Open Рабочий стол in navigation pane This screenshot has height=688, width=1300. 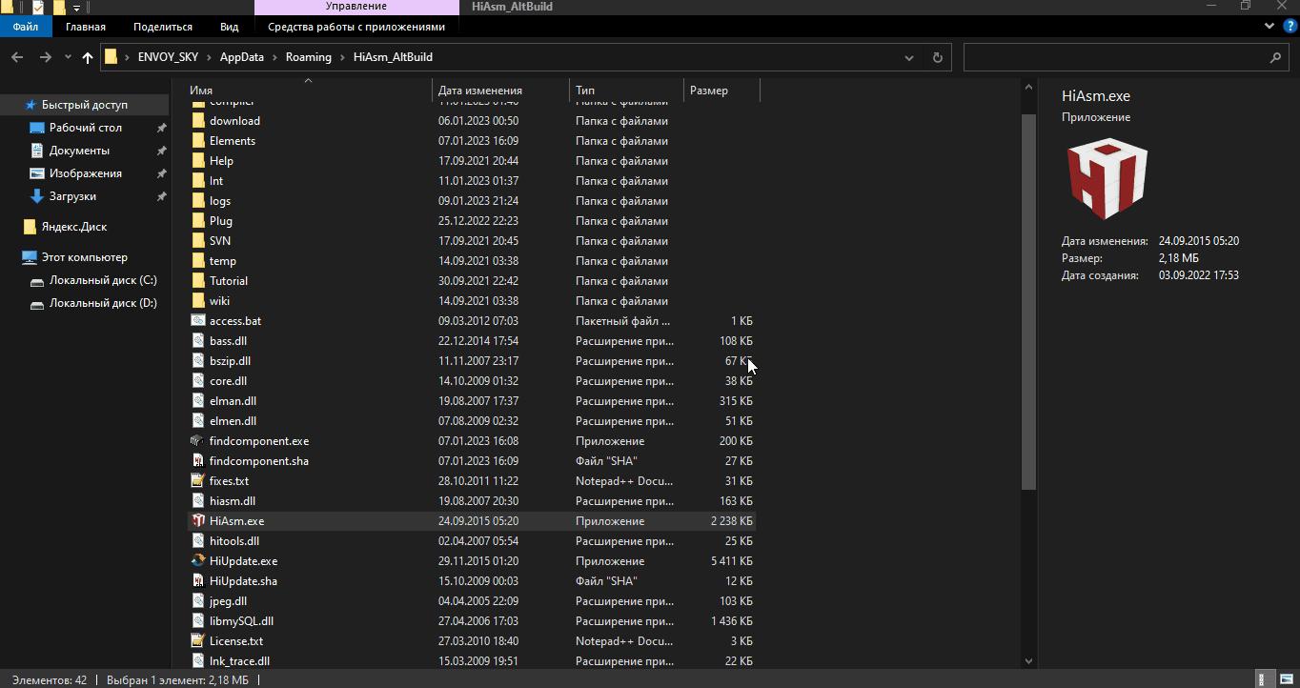coord(86,128)
